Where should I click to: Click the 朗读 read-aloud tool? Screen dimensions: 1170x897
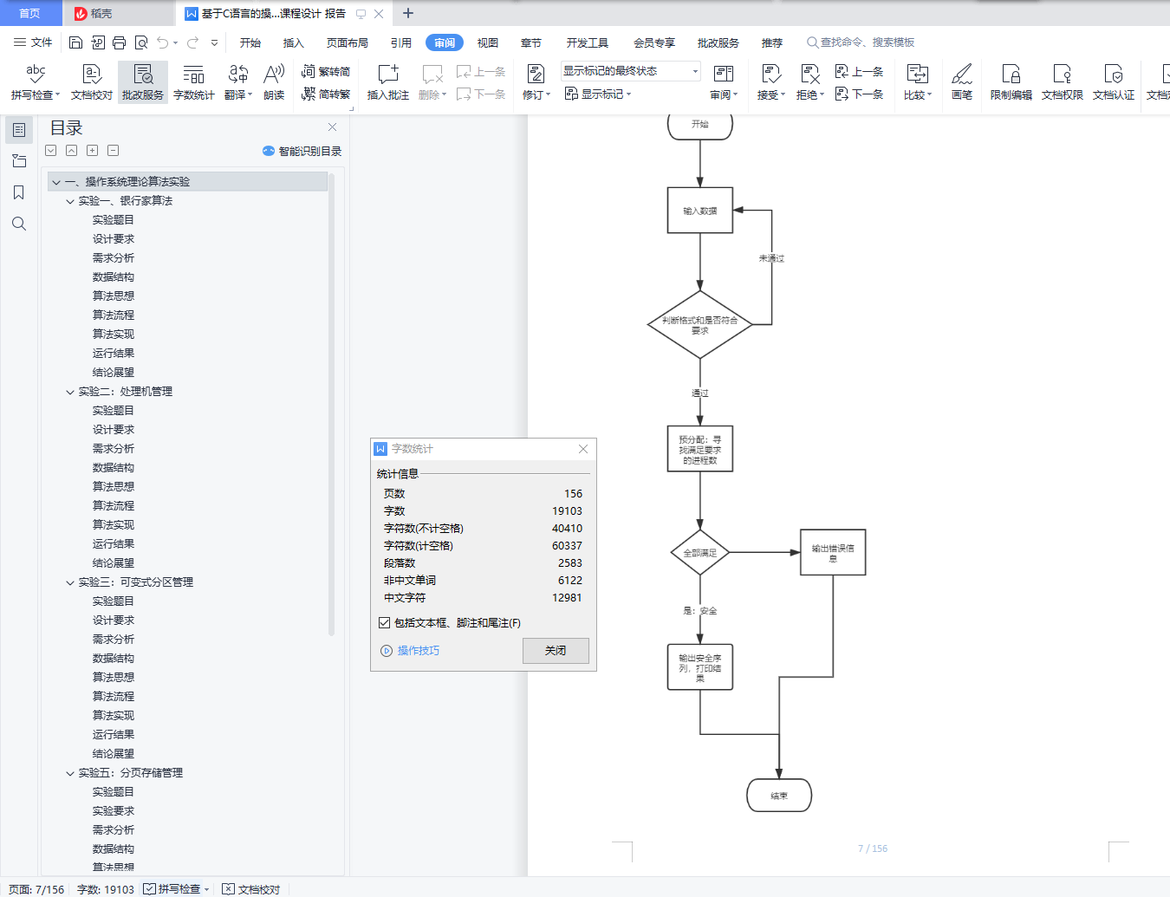(274, 82)
